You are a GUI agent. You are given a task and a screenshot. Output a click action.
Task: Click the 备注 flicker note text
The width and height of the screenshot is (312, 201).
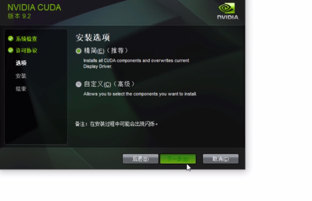116,124
